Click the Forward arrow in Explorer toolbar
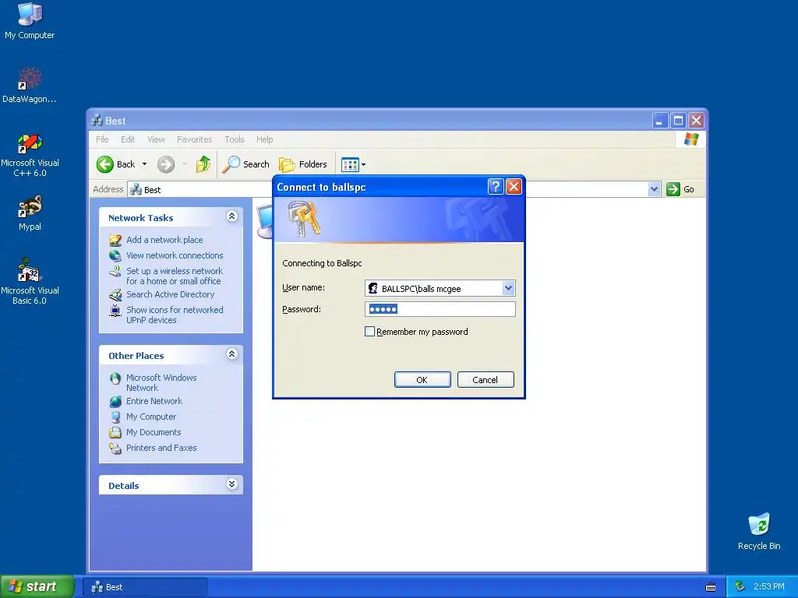 tap(166, 164)
